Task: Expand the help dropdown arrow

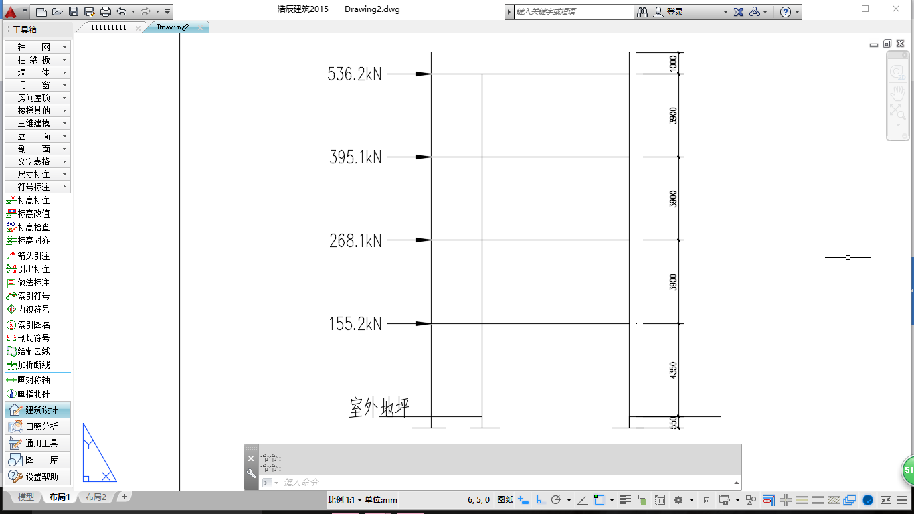Action: (x=798, y=12)
